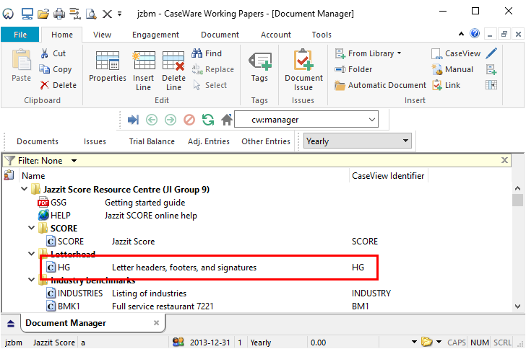
Task: Click Delete Line in Edit group
Action: pos(173,71)
